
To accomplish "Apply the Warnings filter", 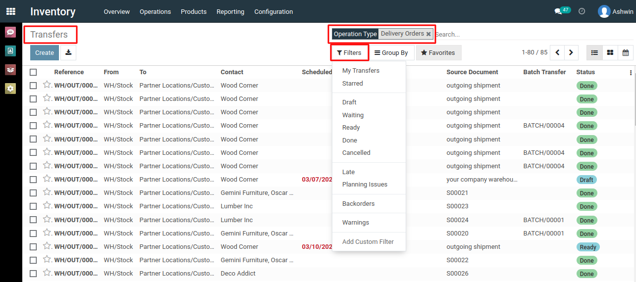I will [x=356, y=223].
